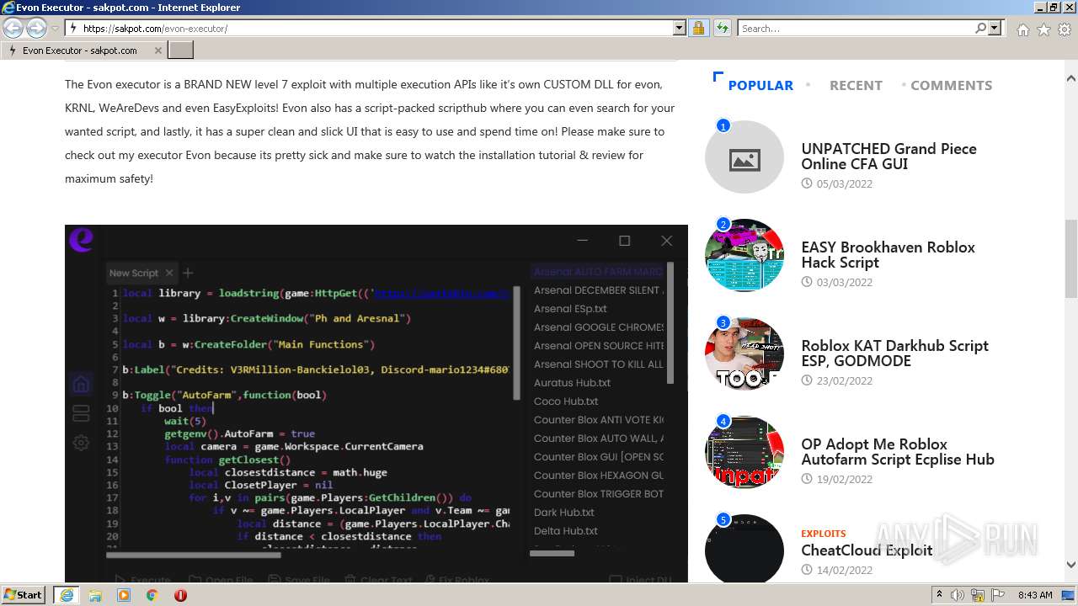Go back with the browser back arrow
The width and height of the screenshot is (1078, 606).
[13, 28]
